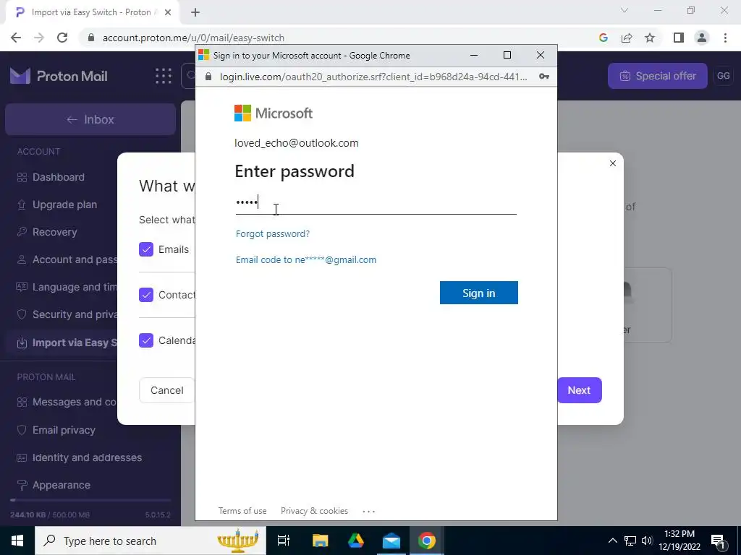Open the Chrome profile avatar icon

pyautogui.click(x=702, y=38)
